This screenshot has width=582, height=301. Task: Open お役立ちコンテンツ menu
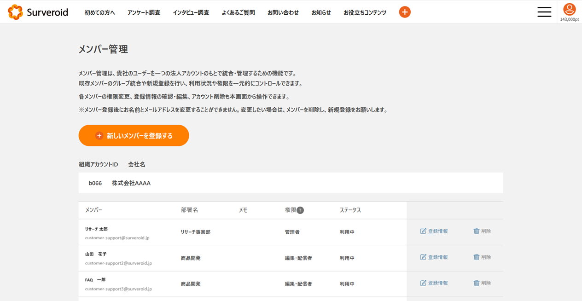tap(365, 13)
